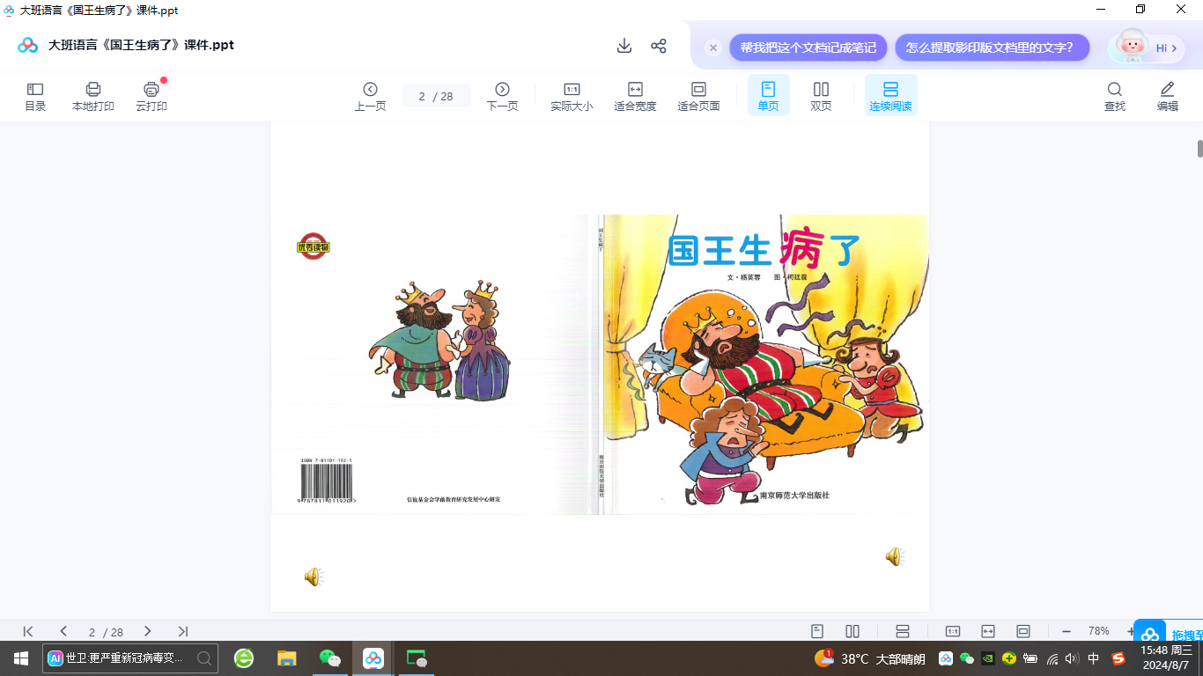1203x676 pixels.
Task: Click the 78% zoom level value
Action: point(1099,631)
